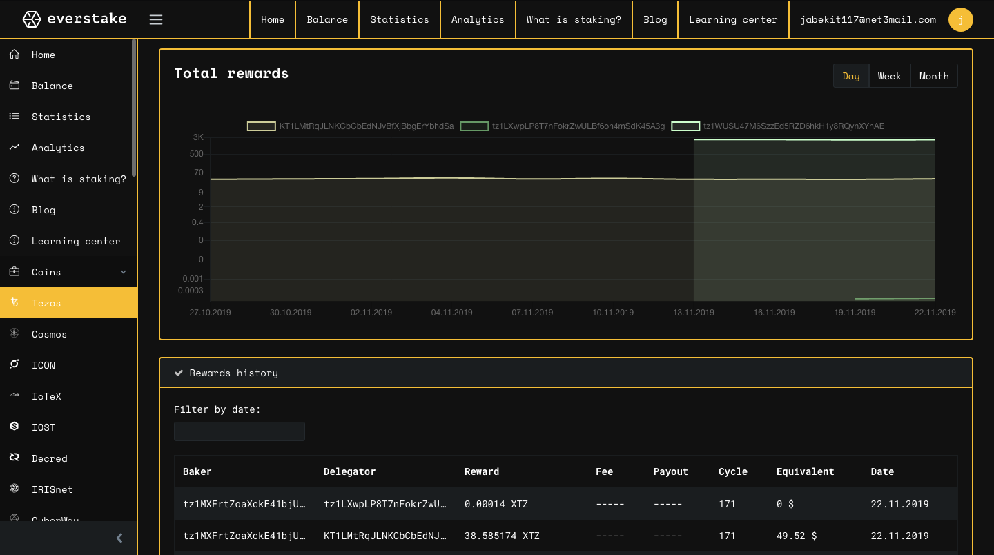Click delegator tz1LXwpLP8T7nFokrZwU... cell
This screenshot has height=555, width=994.
pyautogui.click(x=385, y=504)
